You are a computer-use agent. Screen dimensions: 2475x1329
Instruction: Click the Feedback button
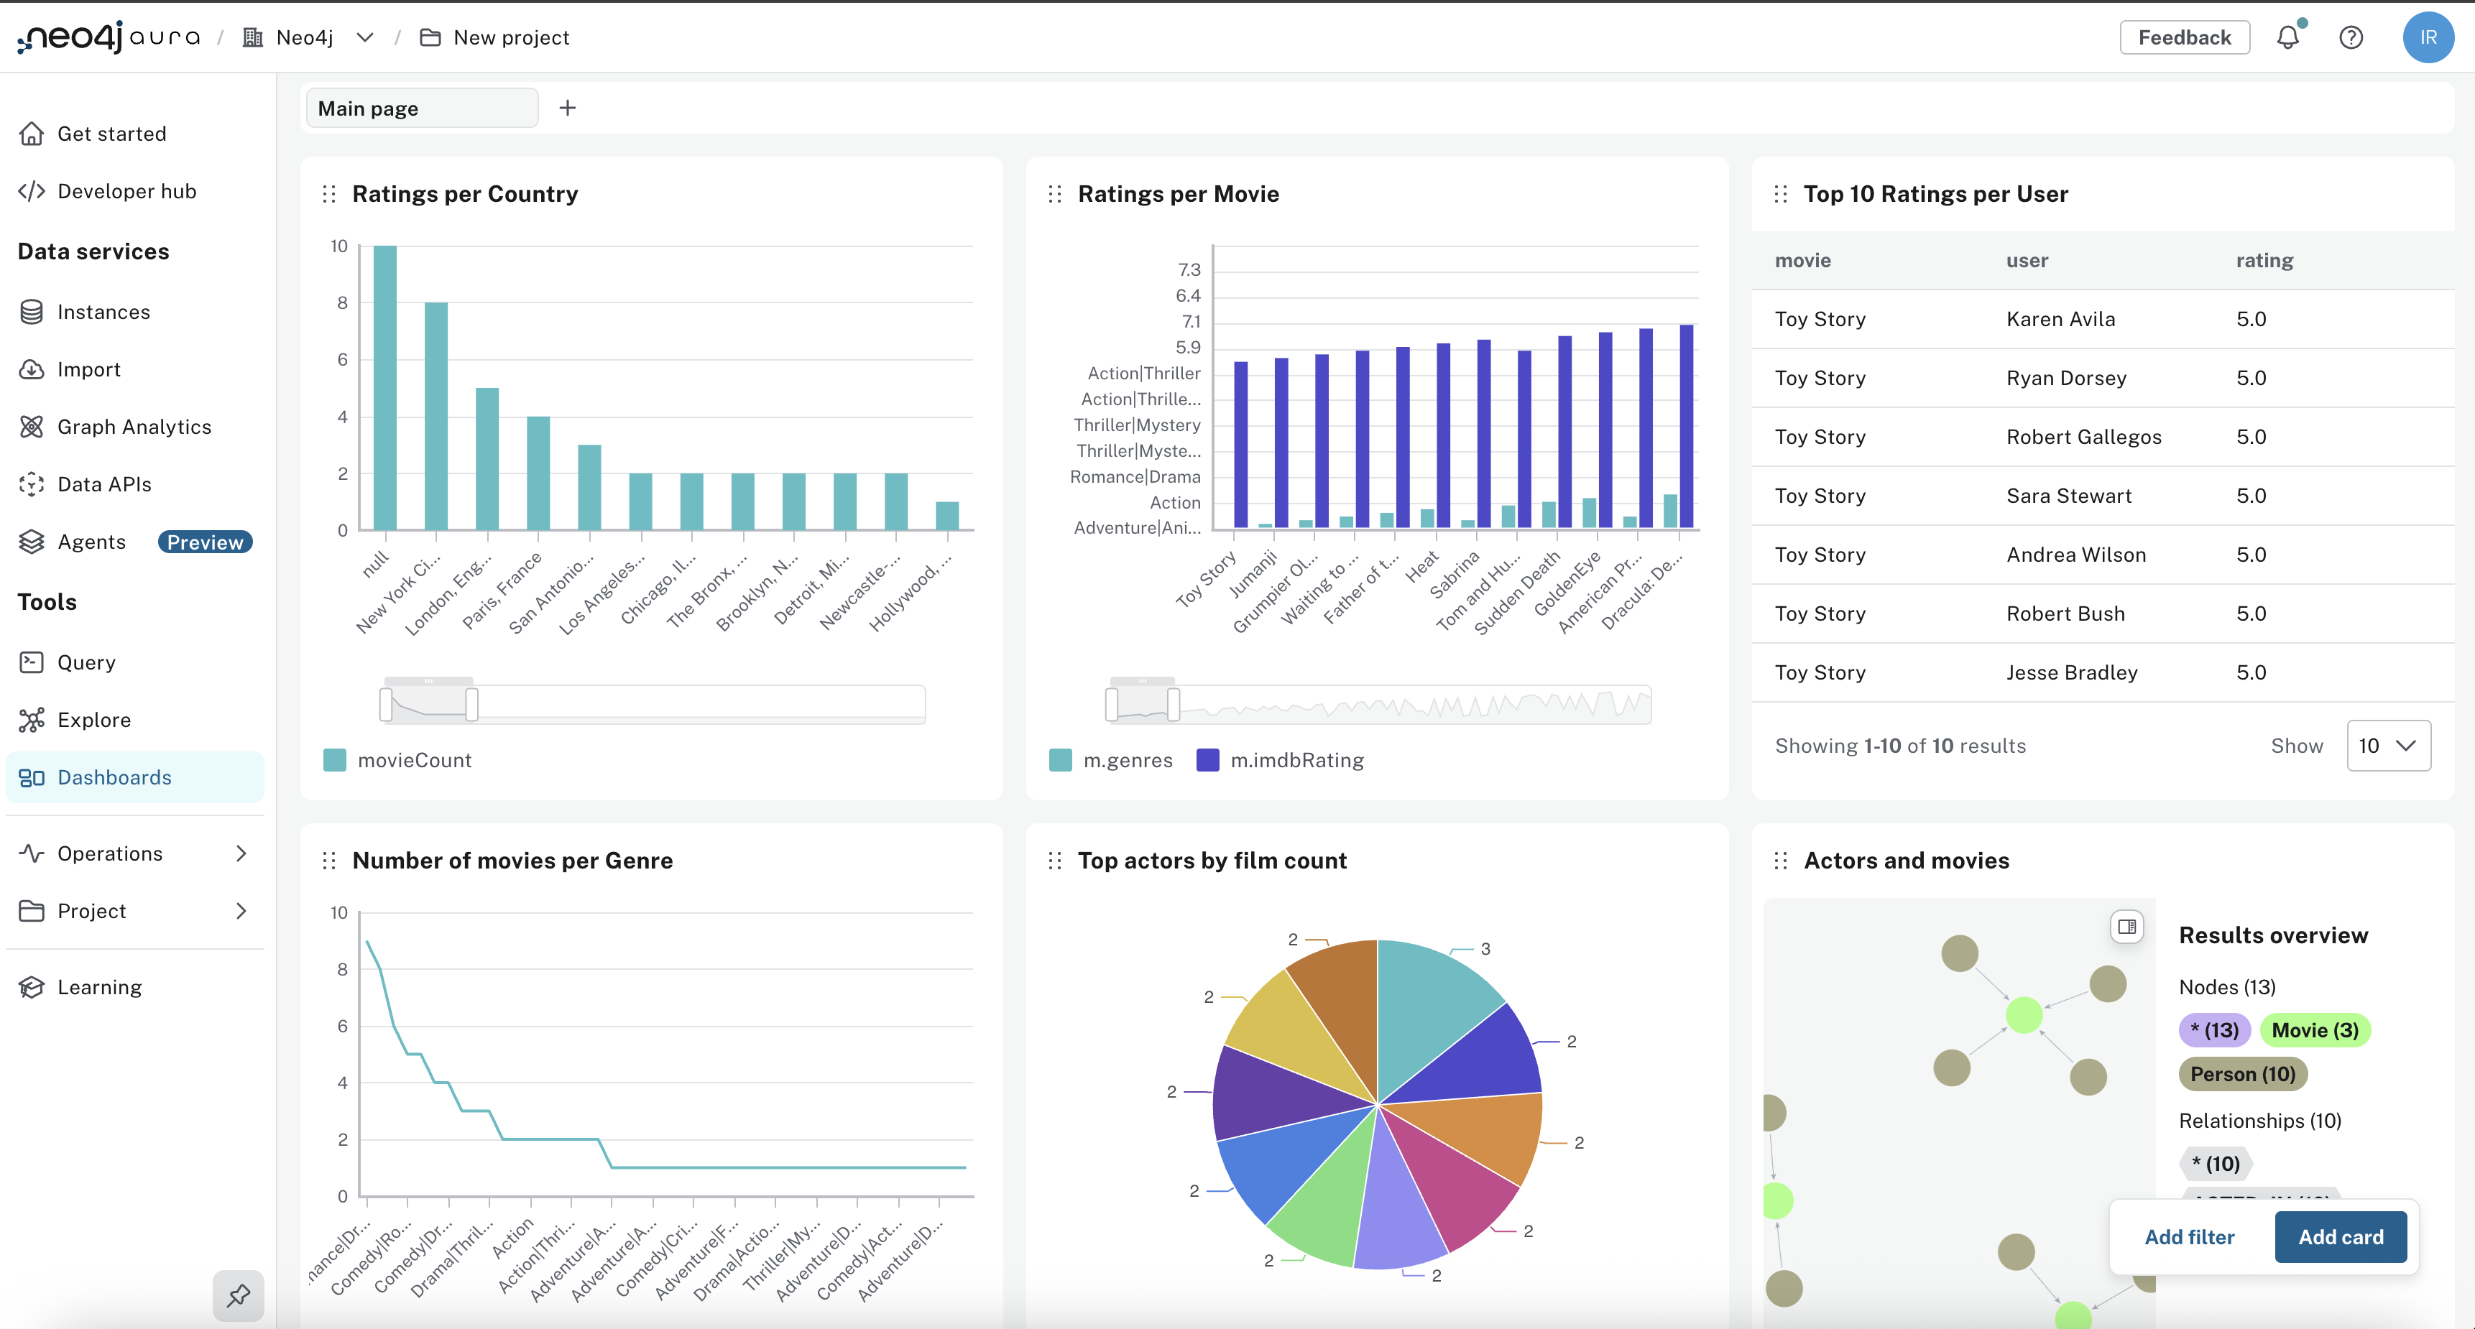point(2184,37)
